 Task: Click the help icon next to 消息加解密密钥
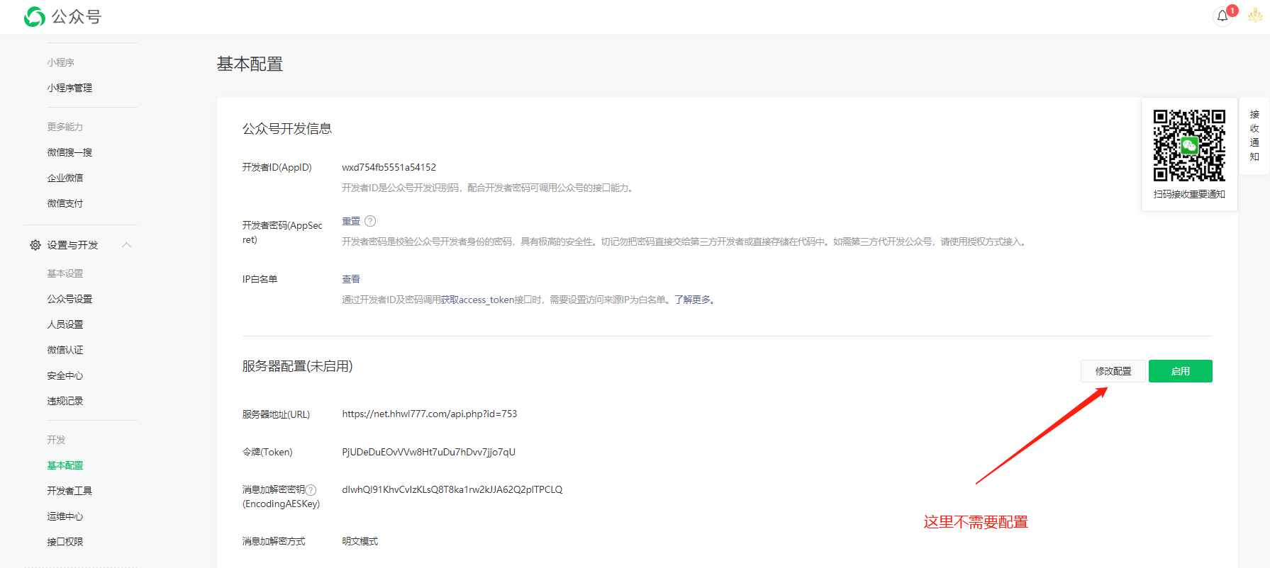pyautogui.click(x=311, y=489)
